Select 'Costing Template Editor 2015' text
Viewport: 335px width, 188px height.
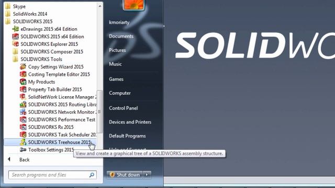59,74
